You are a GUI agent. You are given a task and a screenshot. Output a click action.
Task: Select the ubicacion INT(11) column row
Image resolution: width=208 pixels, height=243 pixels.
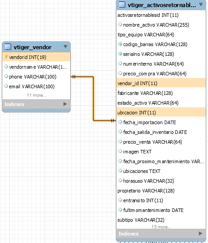click(x=161, y=113)
